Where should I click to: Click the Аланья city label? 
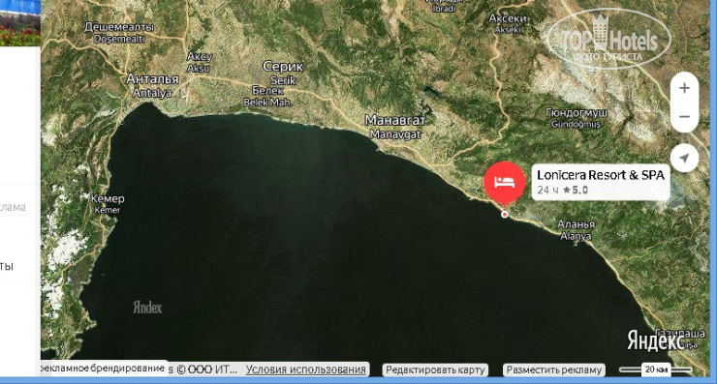tap(576, 224)
